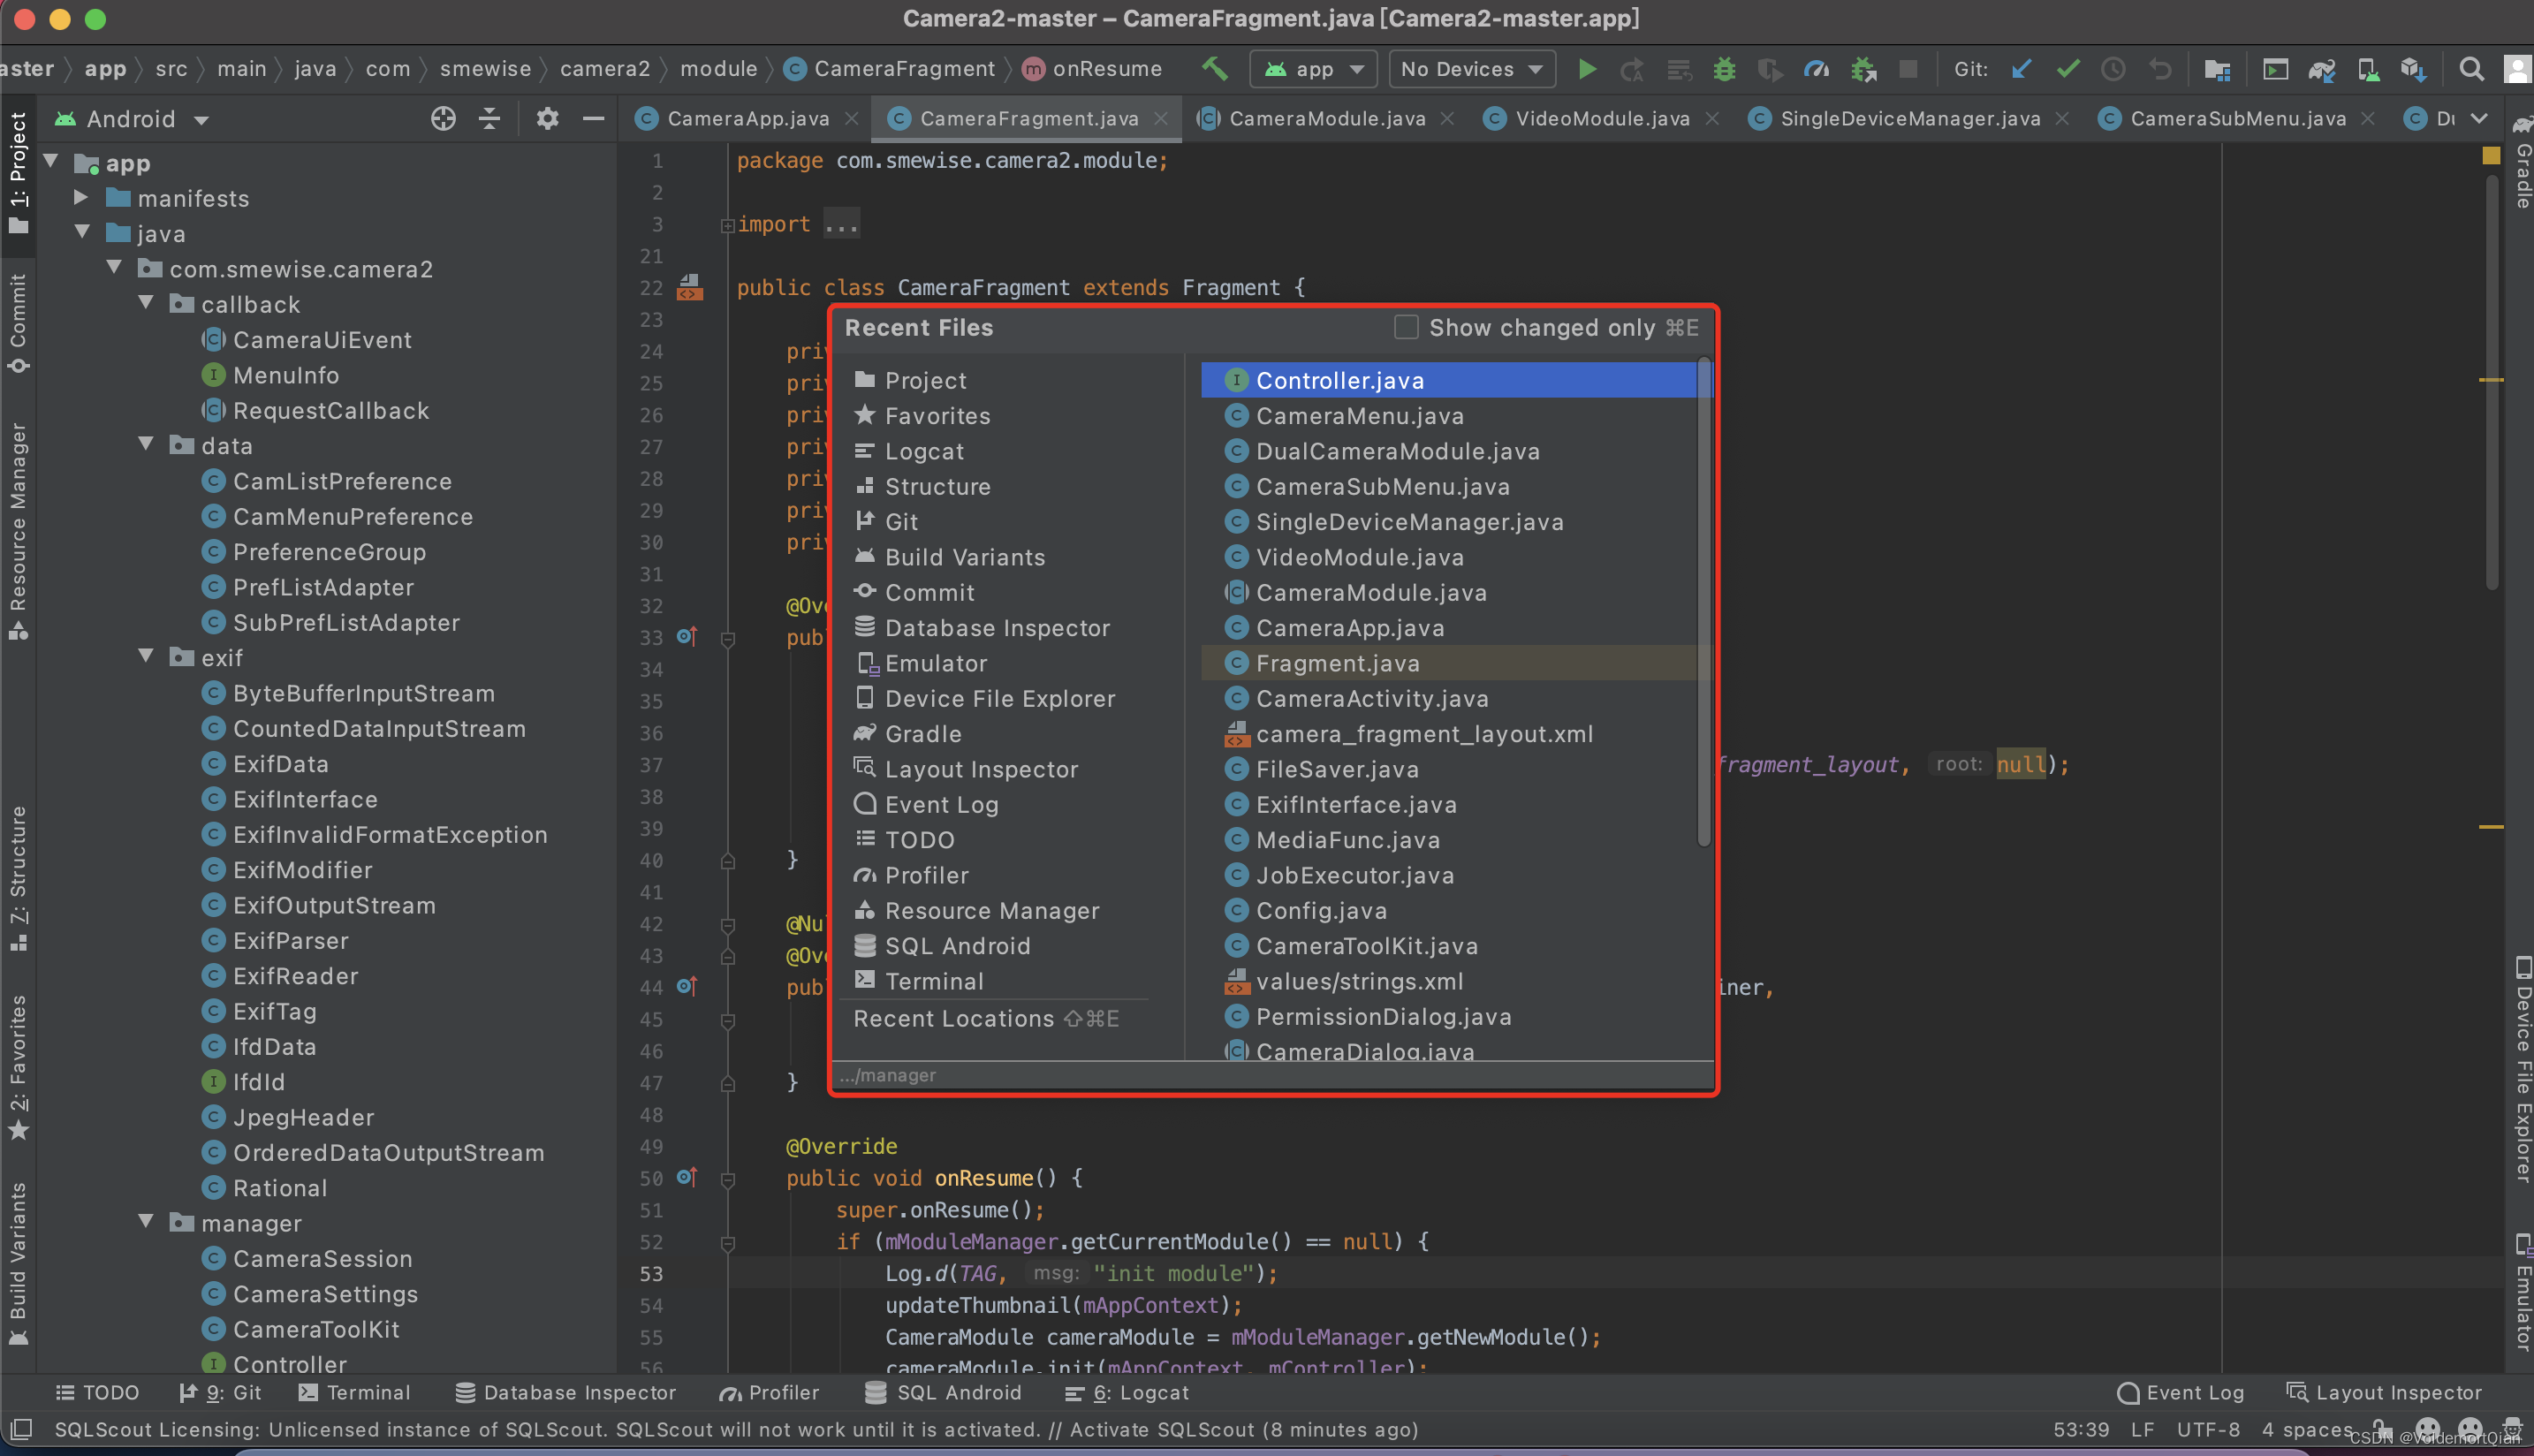Hide the Project panel with minus icon
2534x1456 pixels.
tap(593, 119)
